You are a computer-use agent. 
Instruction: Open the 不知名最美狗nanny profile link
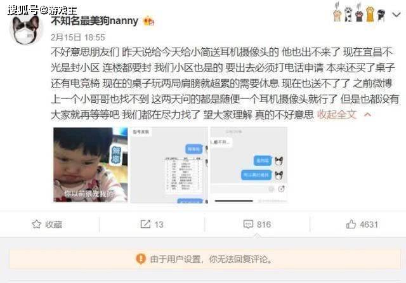(95, 21)
